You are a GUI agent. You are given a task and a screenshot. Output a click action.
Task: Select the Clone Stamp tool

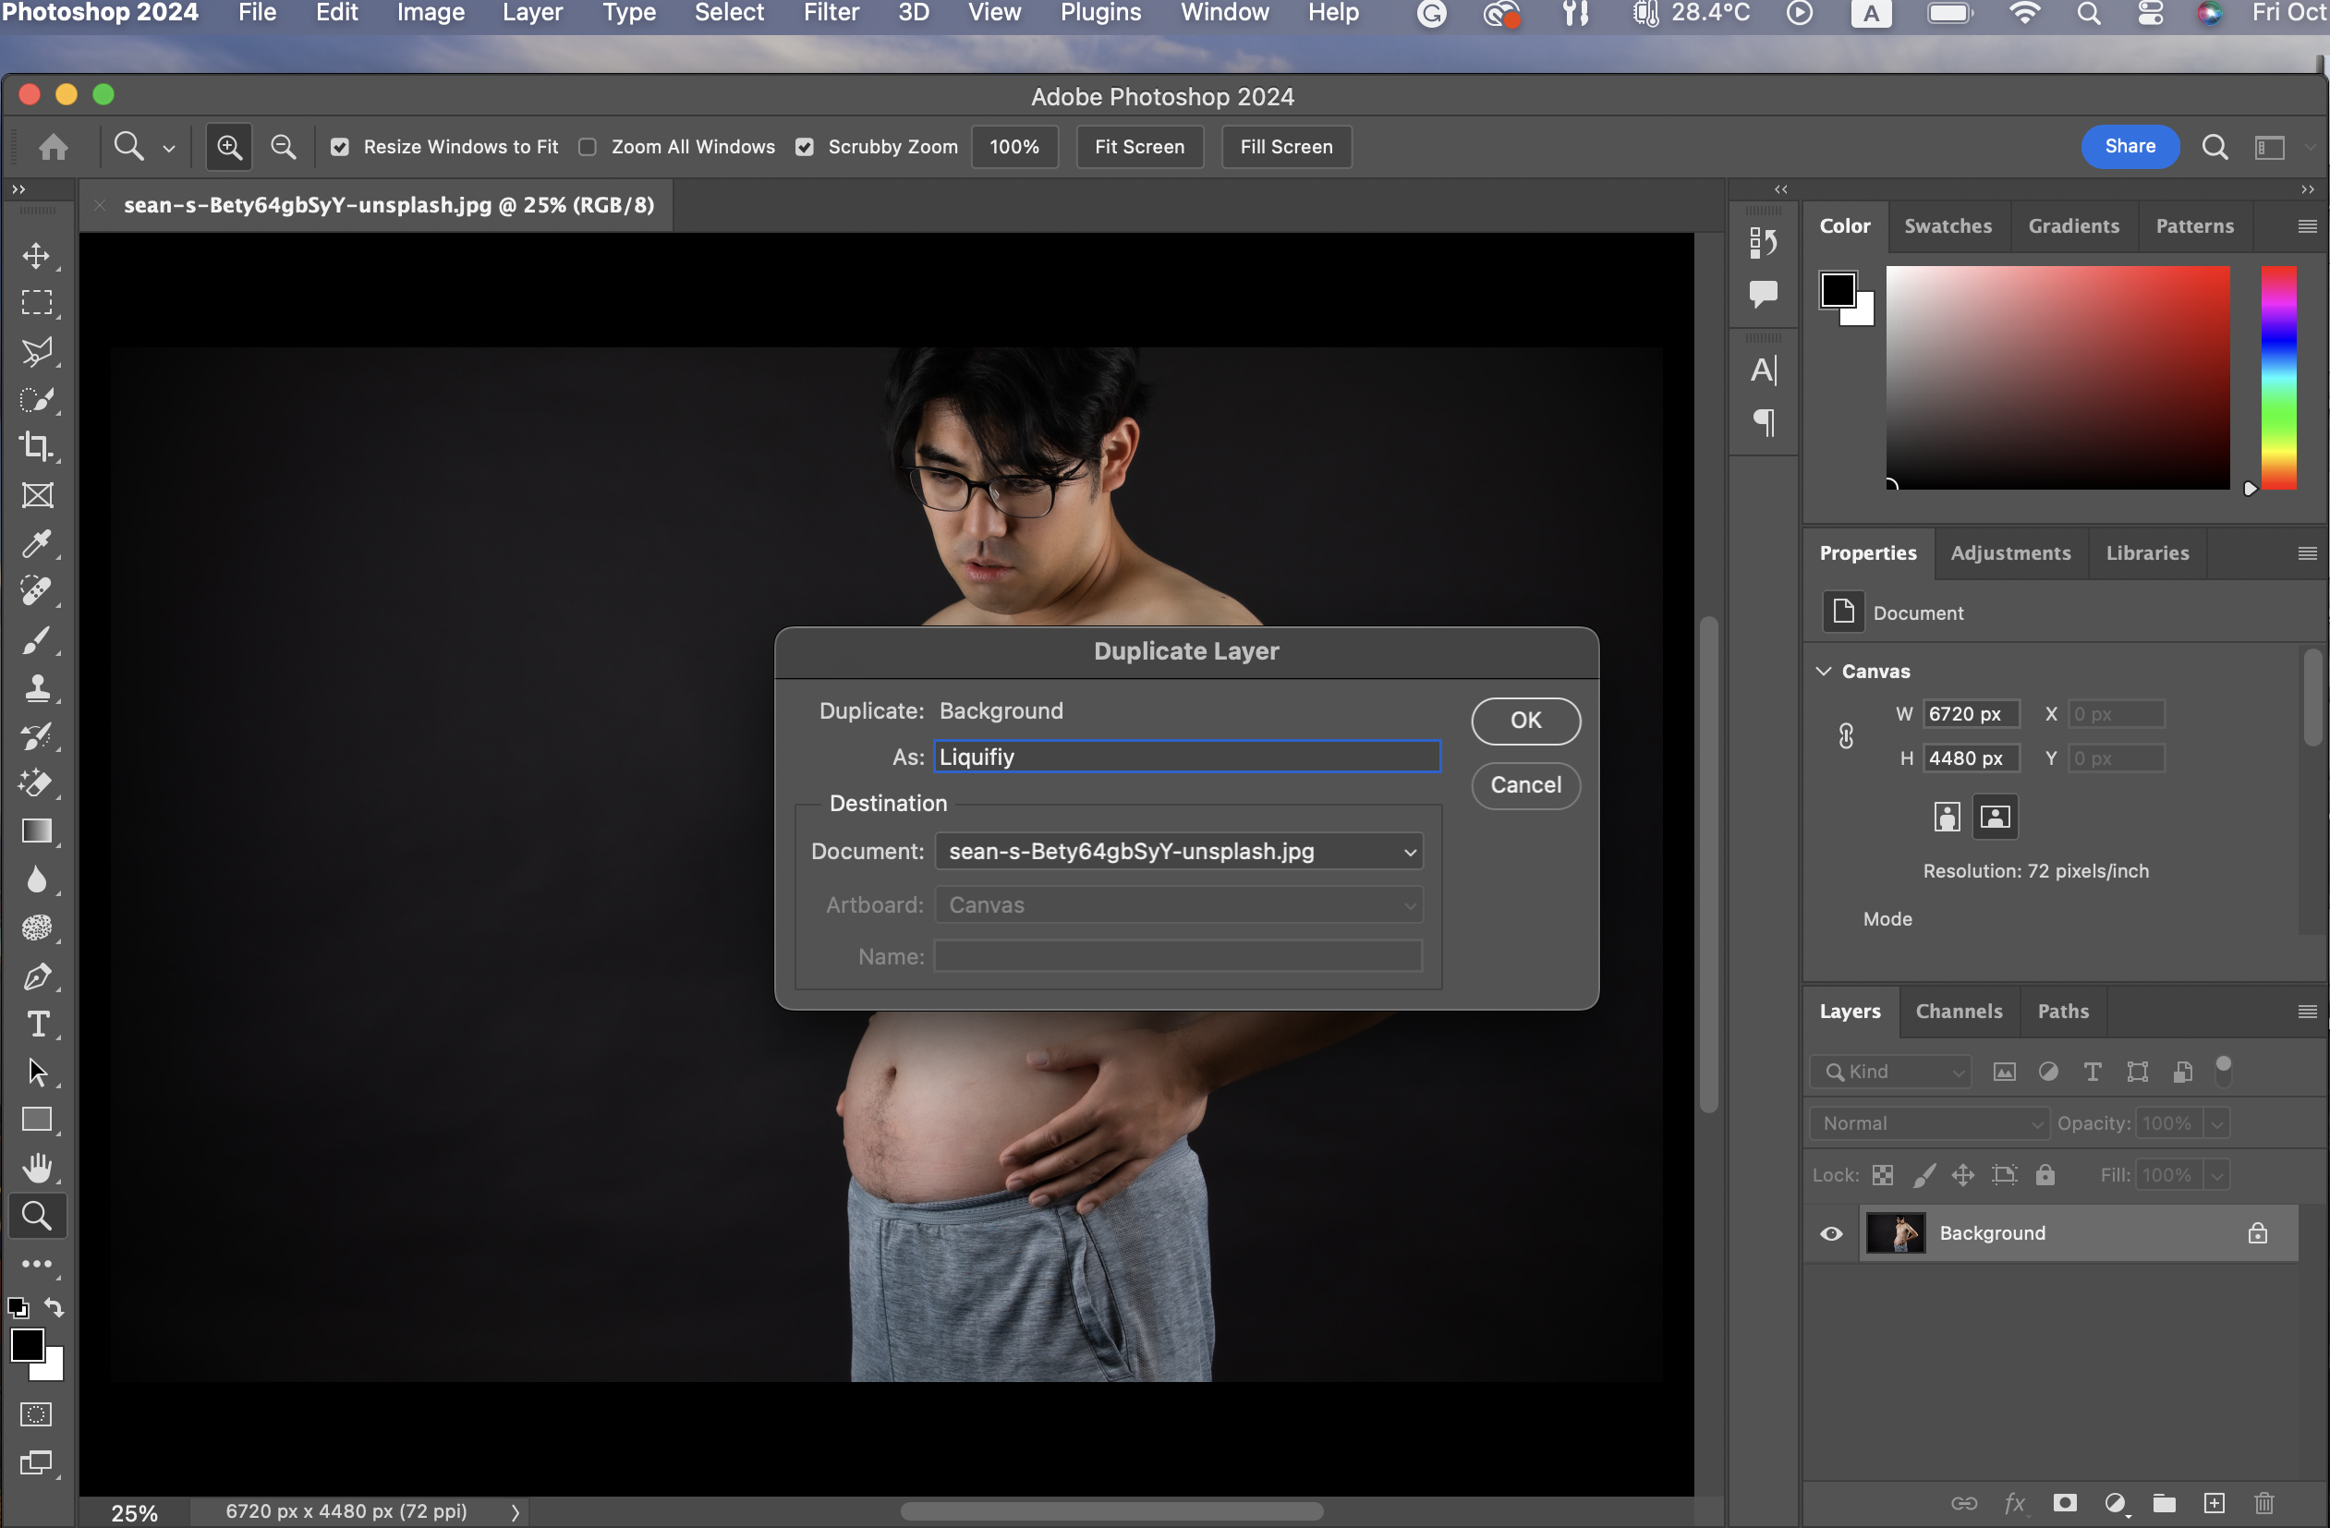[x=36, y=687]
